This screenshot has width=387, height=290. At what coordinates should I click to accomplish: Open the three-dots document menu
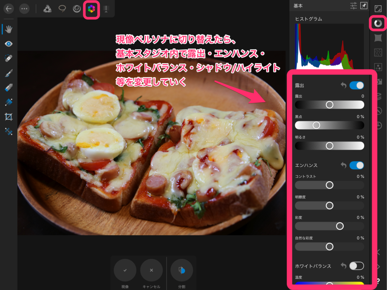24,9
